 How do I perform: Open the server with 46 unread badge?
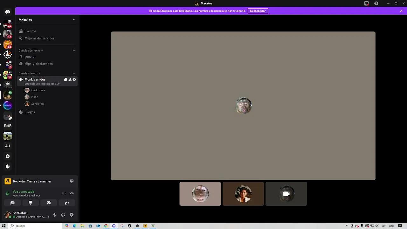pos(8,23)
